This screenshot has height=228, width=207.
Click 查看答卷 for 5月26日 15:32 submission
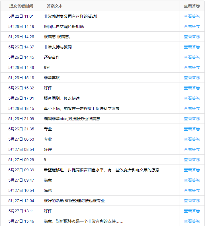coord(192,88)
